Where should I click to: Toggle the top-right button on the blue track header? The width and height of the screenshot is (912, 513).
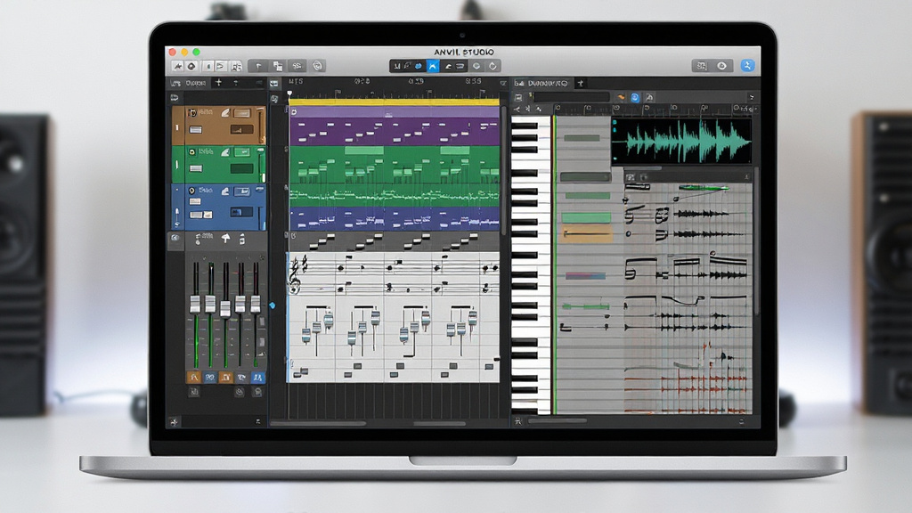[x=241, y=191]
